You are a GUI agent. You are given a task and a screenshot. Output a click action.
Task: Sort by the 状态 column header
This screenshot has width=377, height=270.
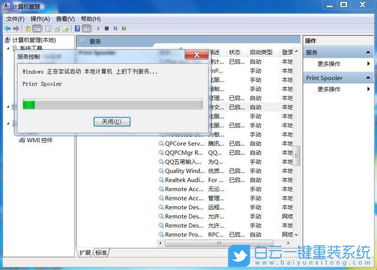234,52
